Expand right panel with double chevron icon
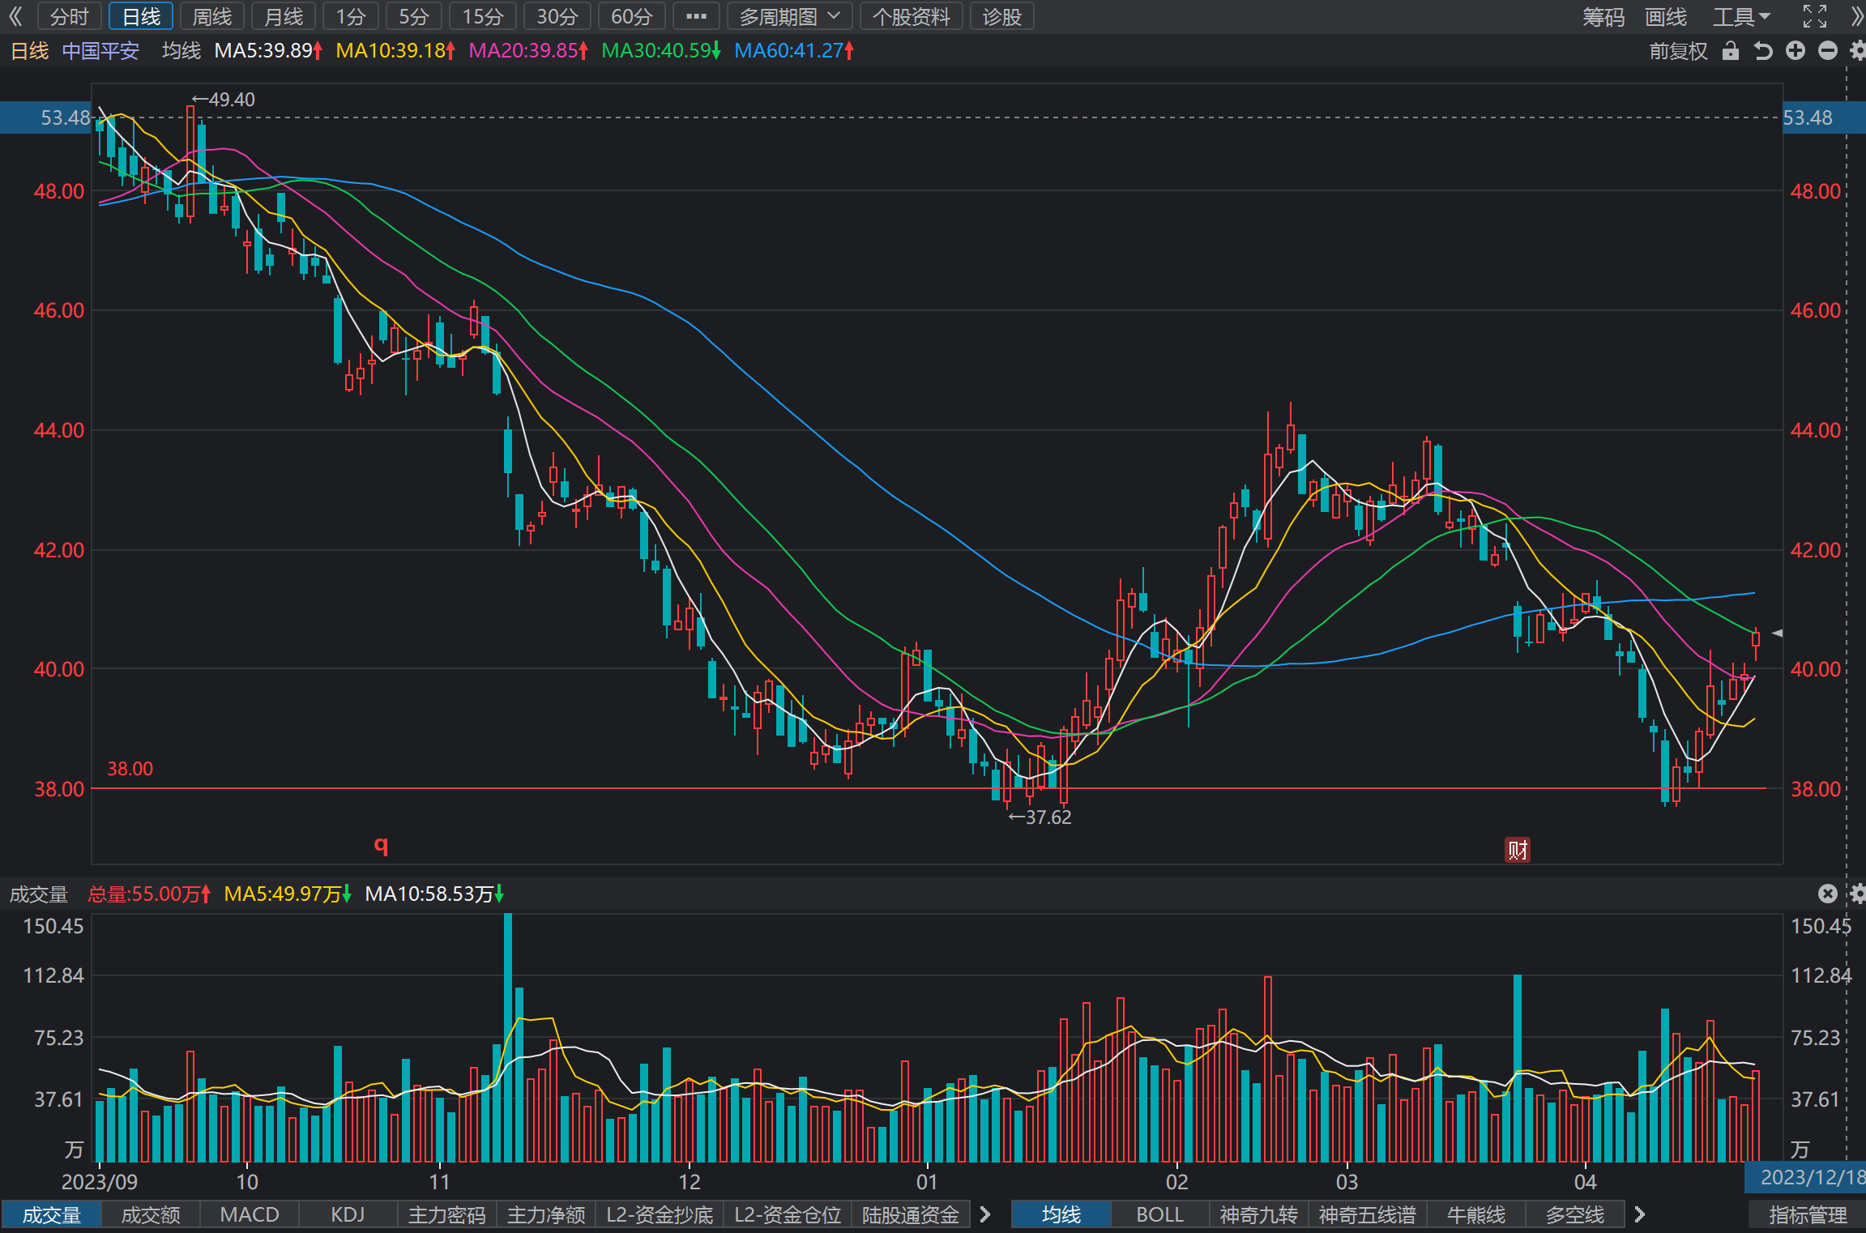The image size is (1866, 1233). click(x=1857, y=16)
